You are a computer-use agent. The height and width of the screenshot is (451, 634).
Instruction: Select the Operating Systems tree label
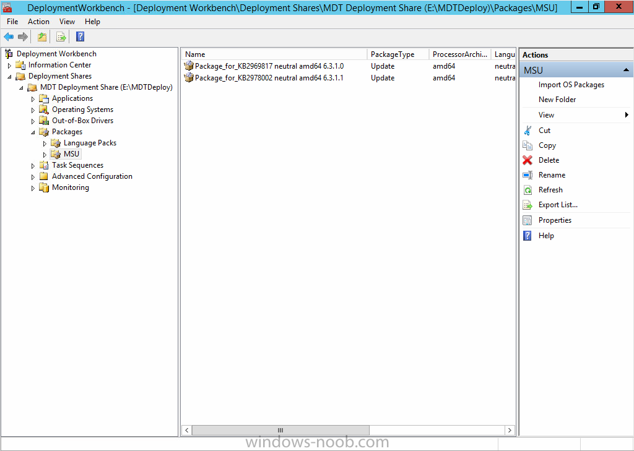(x=82, y=110)
